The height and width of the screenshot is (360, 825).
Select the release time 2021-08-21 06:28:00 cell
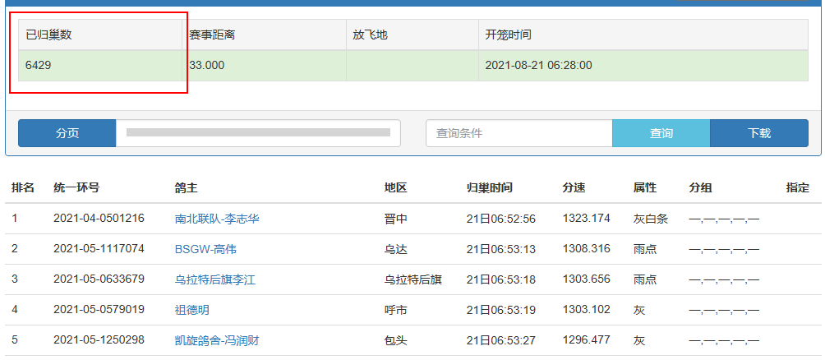coord(538,65)
